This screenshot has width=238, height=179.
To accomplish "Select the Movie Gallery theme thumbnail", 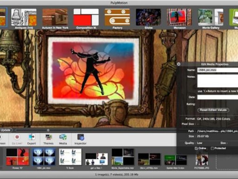I will (210, 17).
